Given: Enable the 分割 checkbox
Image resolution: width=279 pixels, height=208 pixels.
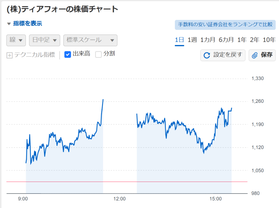Looking at the screenshot, I should (x=98, y=55).
